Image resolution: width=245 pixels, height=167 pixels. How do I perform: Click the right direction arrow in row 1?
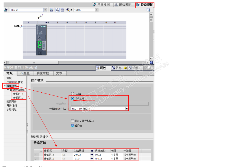pyautogui.click(x=92, y=155)
